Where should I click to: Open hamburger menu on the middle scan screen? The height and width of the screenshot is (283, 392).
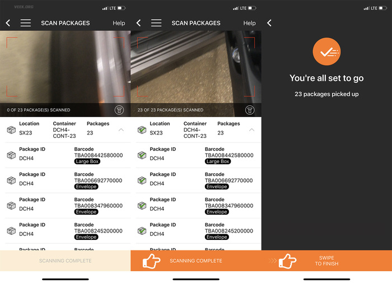coord(156,23)
